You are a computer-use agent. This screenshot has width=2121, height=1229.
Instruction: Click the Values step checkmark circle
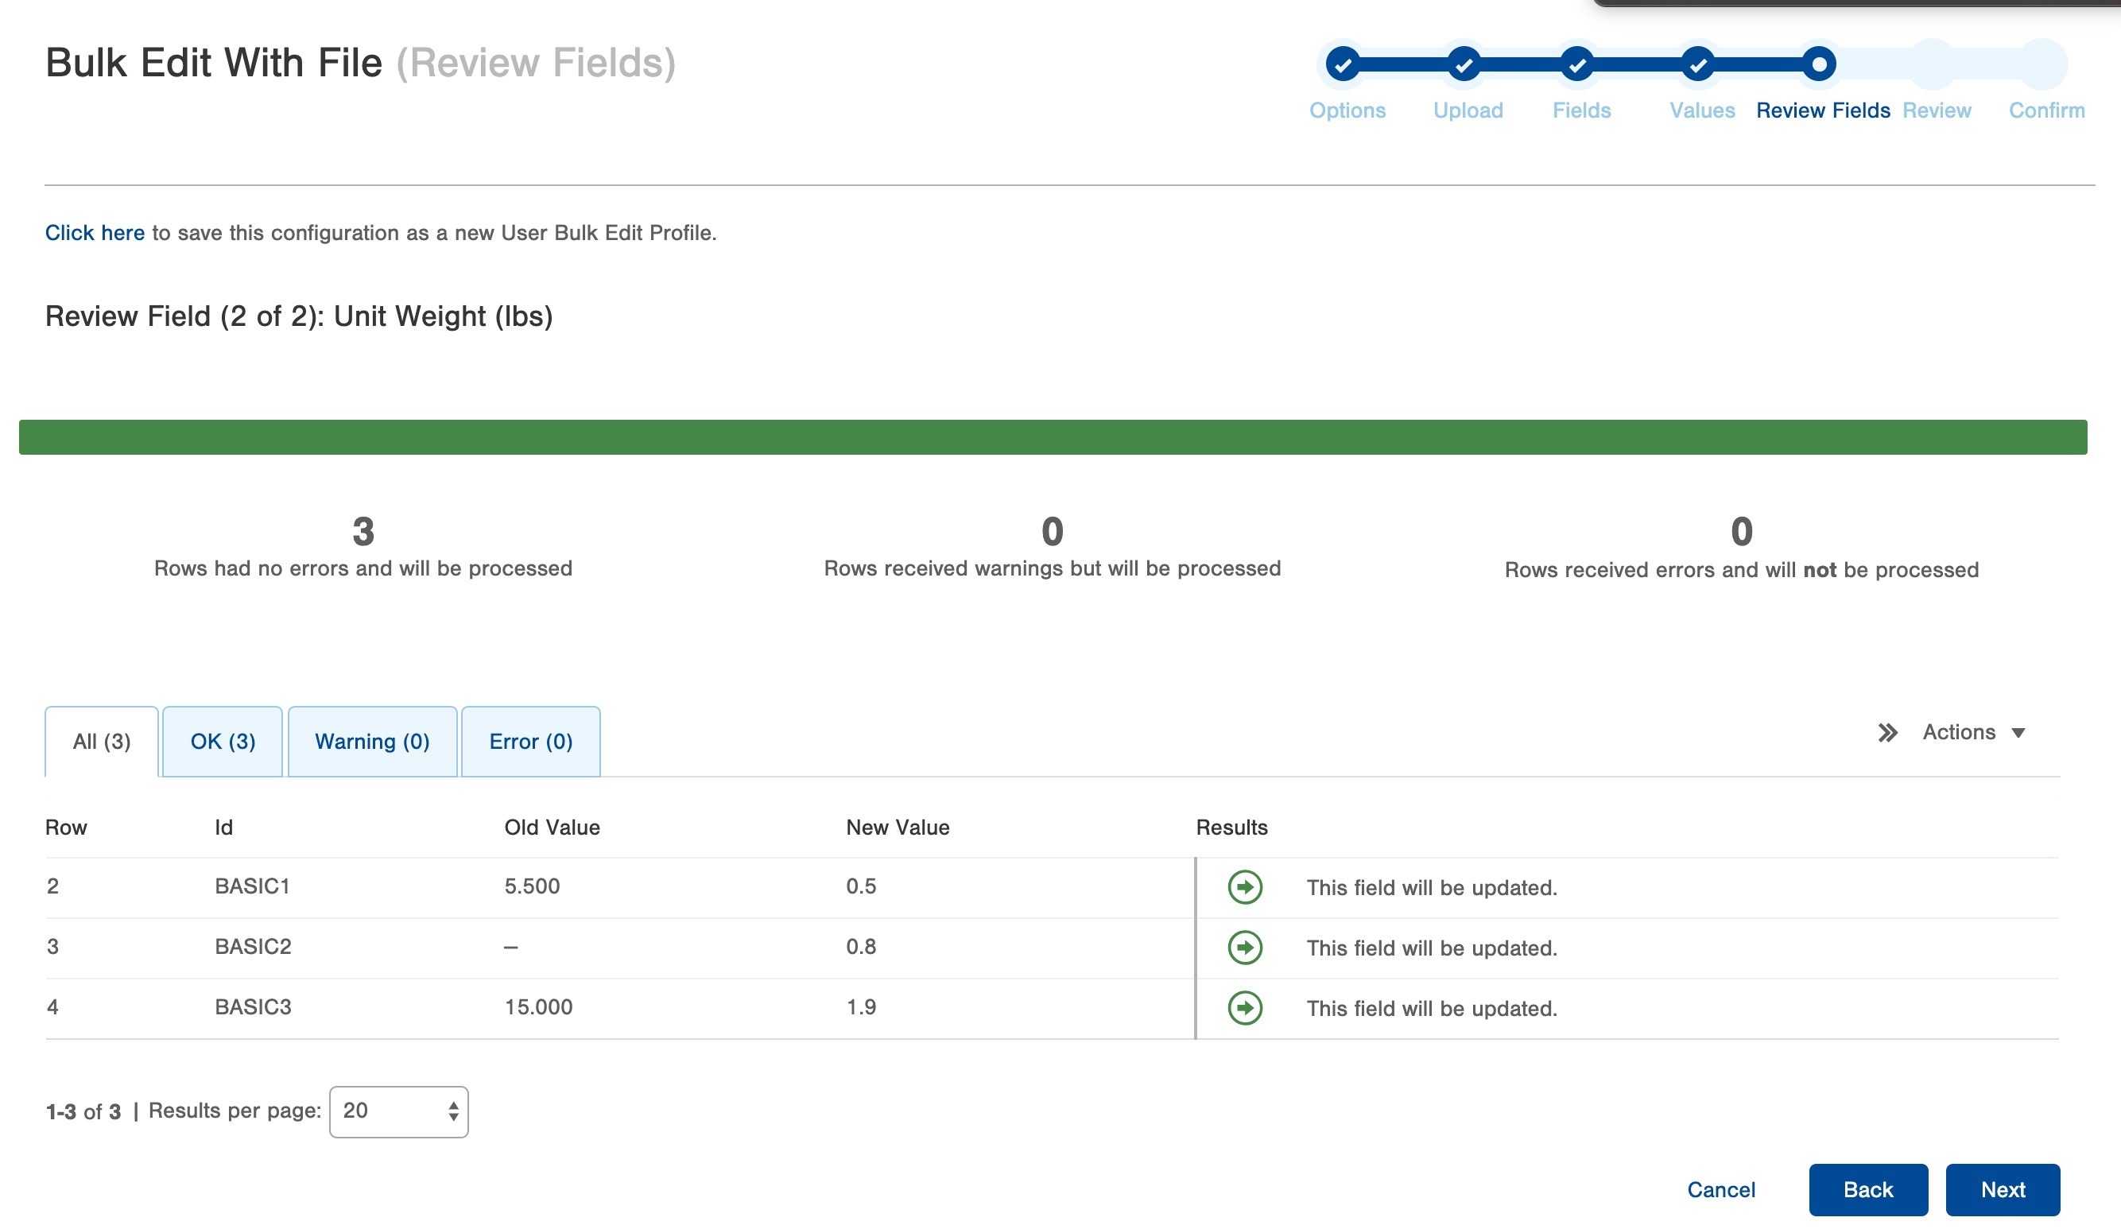pyautogui.click(x=1697, y=64)
